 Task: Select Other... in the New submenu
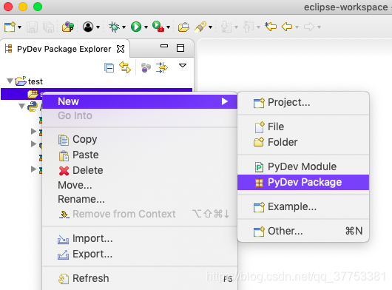pyautogui.click(x=303, y=232)
